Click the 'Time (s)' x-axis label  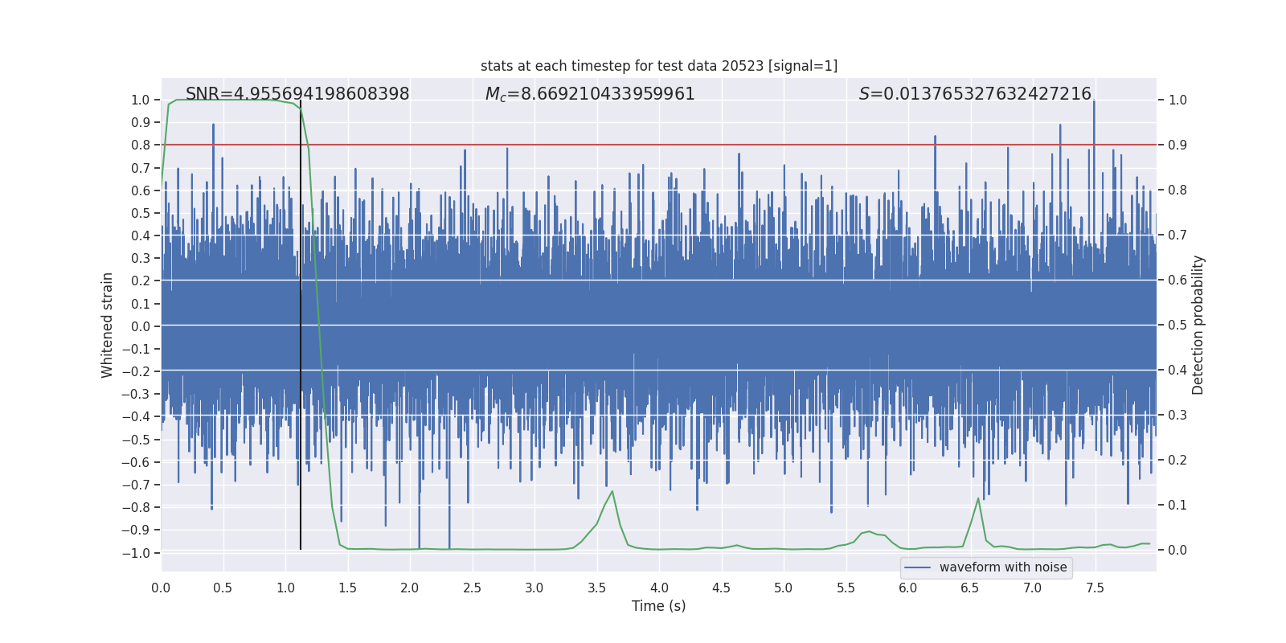pos(659,606)
